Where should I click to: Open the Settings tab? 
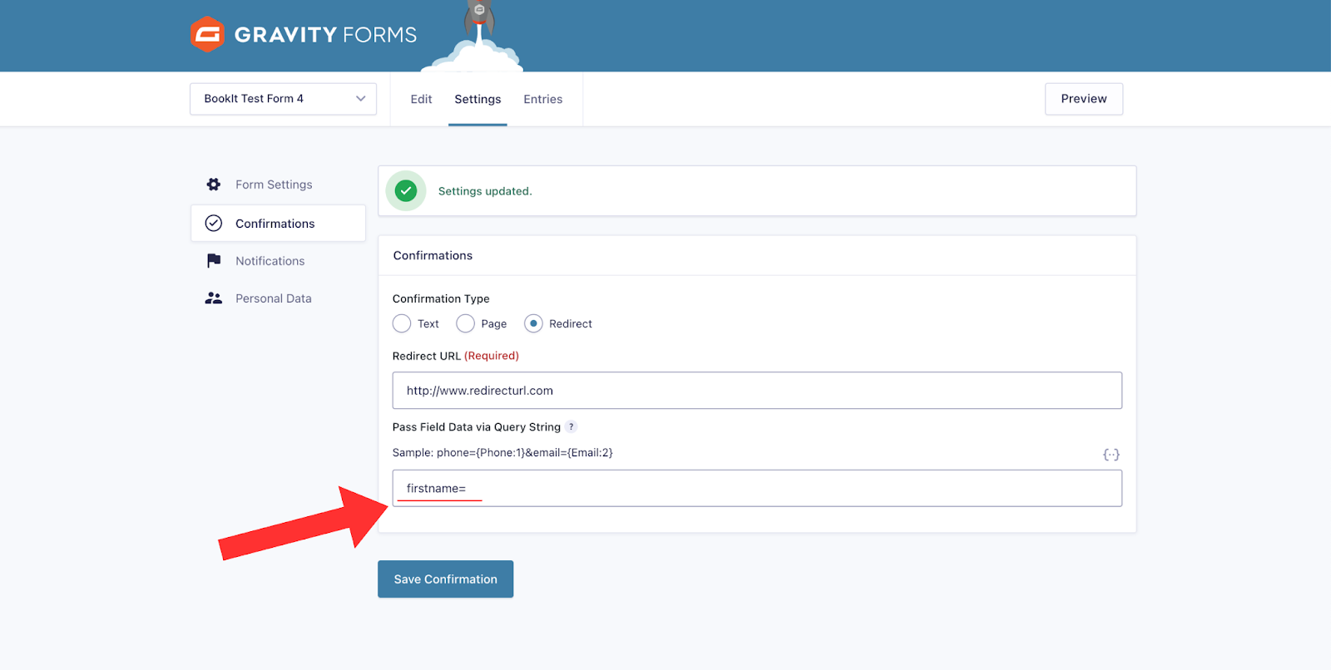477,99
